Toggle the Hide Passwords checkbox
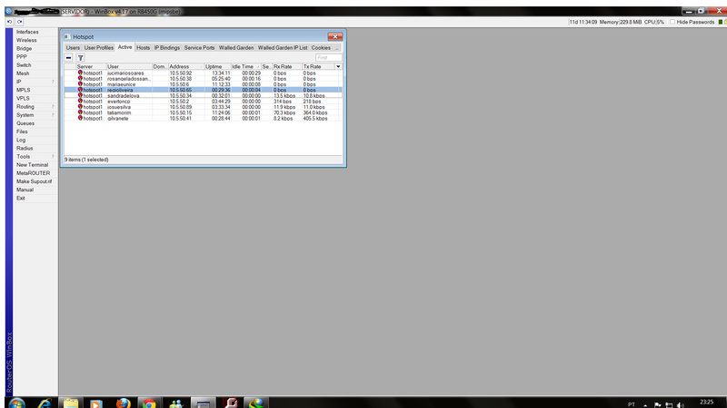The image size is (727, 408). tap(672, 22)
